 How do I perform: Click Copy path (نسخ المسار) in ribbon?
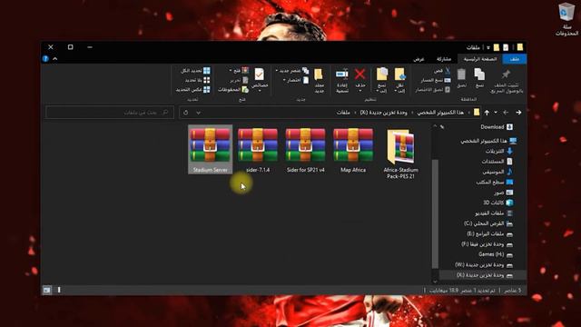tap(436, 80)
